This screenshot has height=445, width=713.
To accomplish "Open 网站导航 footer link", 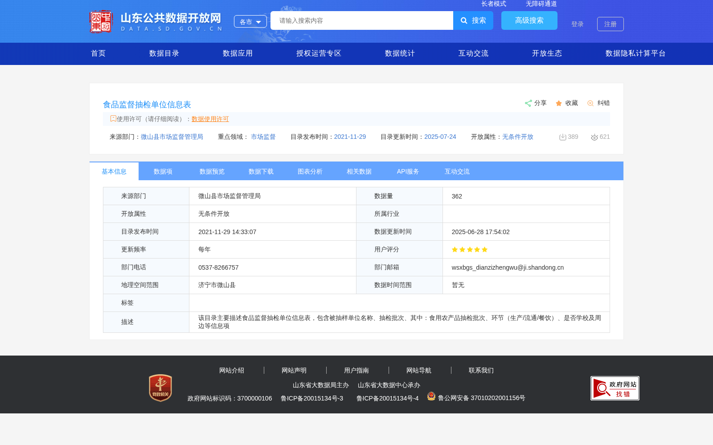I will pyautogui.click(x=419, y=370).
